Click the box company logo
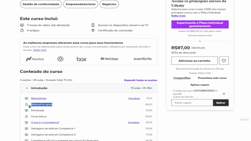251x141 pixels. point(82,59)
